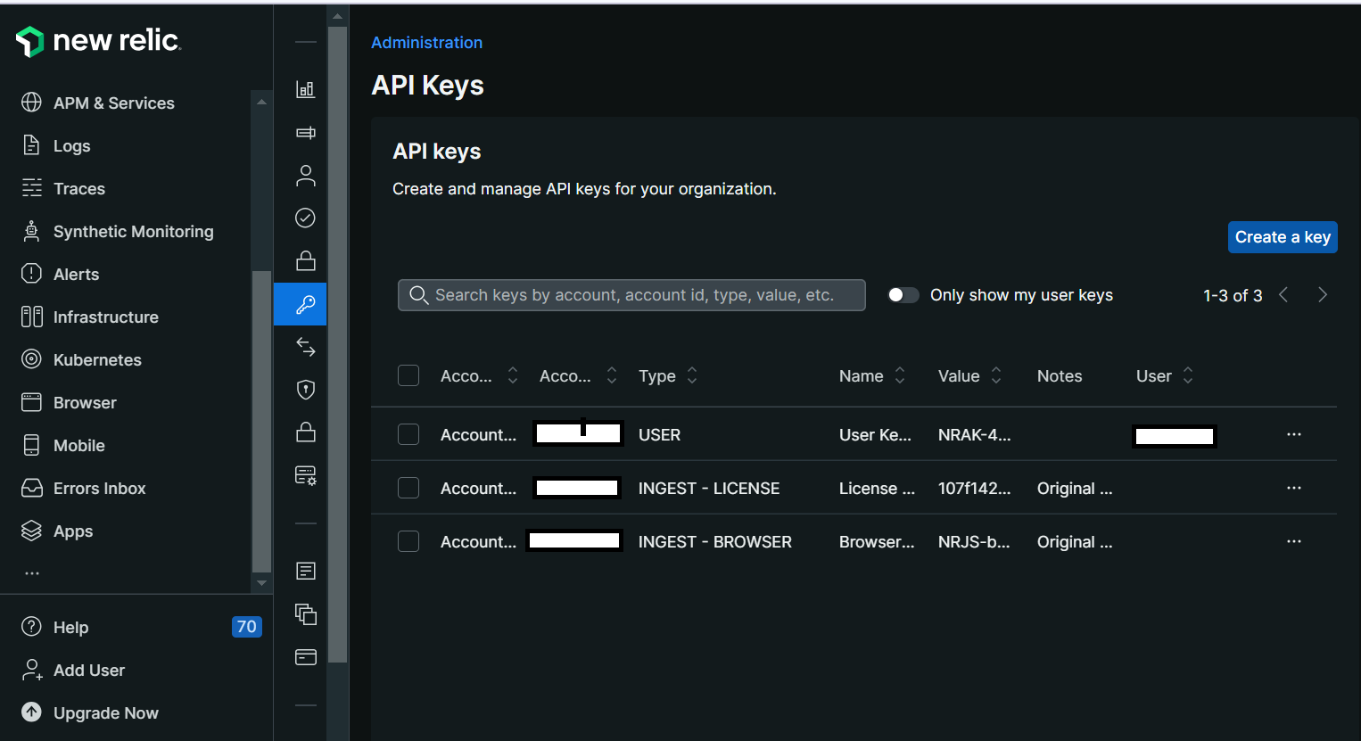Viewport: 1361px width, 741px height.
Task: Select the shield with keyhole icon
Action: tap(306, 390)
